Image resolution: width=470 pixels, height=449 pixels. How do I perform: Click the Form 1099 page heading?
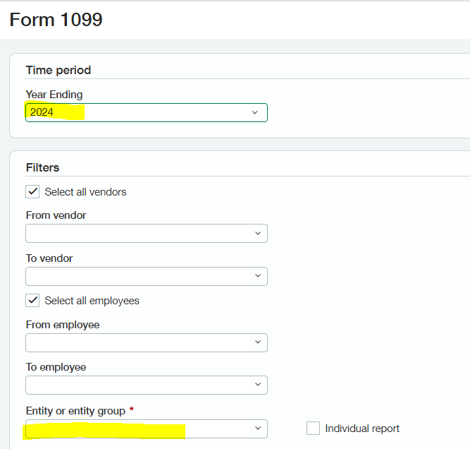[x=56, y=20]
